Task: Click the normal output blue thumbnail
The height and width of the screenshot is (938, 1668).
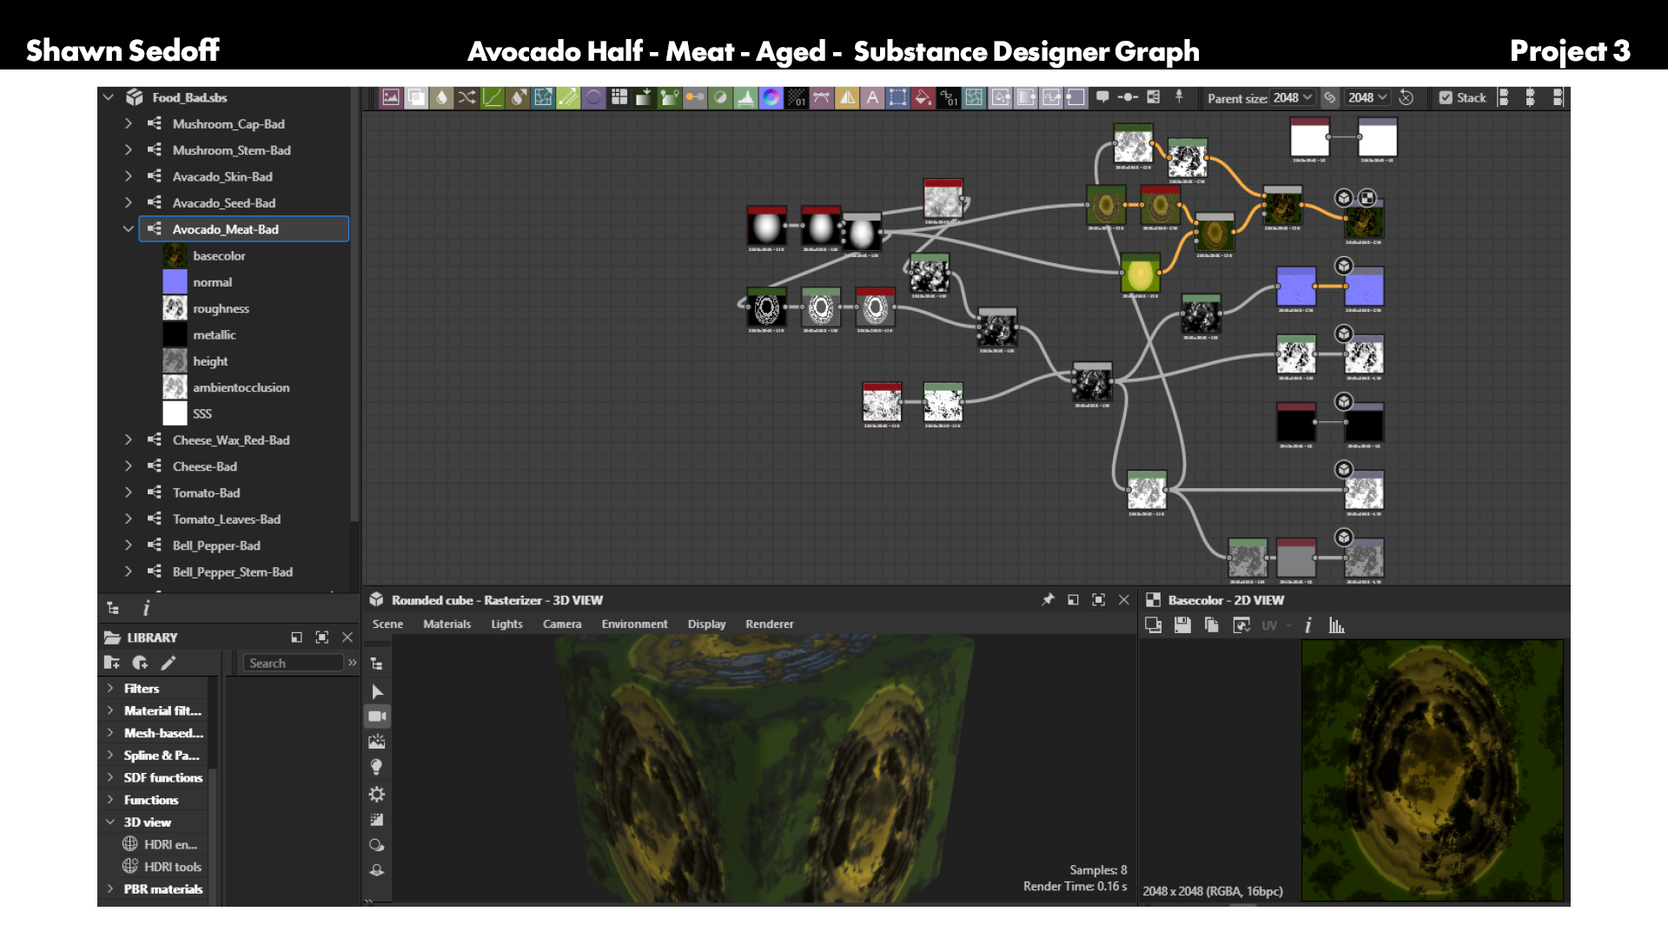Action: [x=175, y=281]
